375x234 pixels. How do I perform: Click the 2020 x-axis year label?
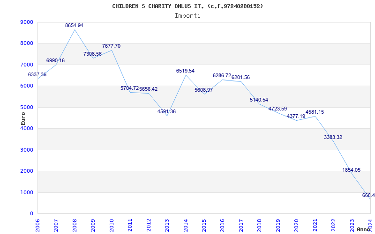(x=296, y=226)
